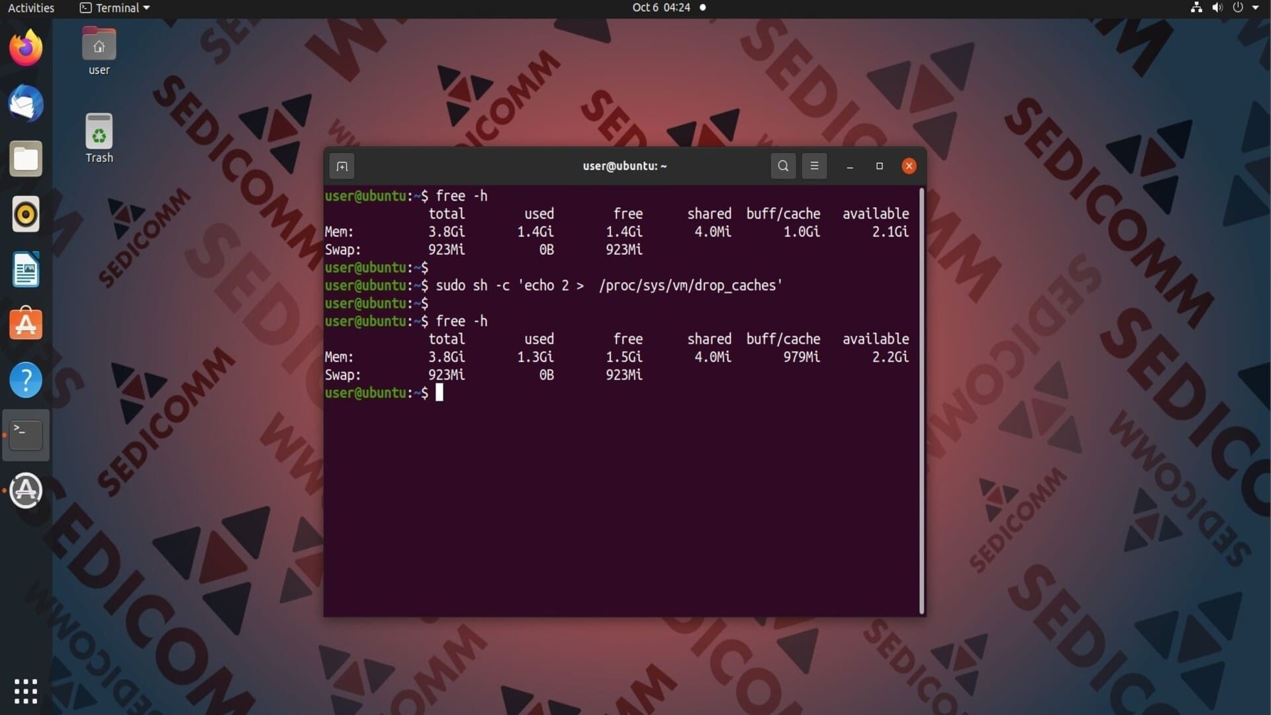Open the Files manager in dock

click(26, 159)
